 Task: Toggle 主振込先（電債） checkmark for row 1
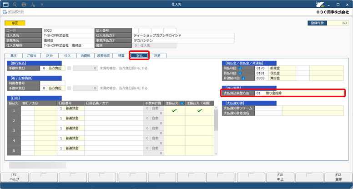click(x=199, y=110)
